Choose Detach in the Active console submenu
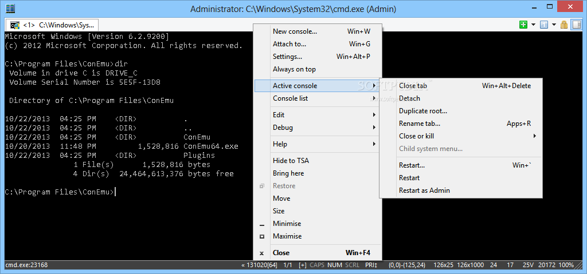 (x=461, y=98)
